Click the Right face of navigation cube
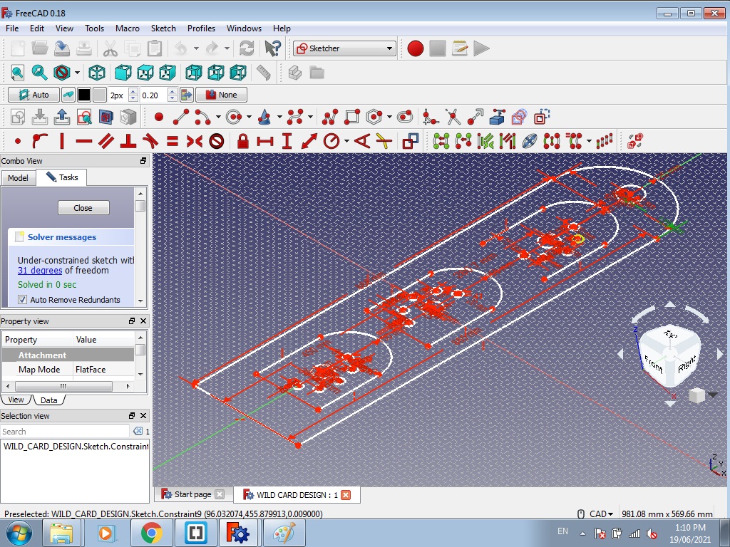This screenshot has width=730, height=547. point(686,364)
